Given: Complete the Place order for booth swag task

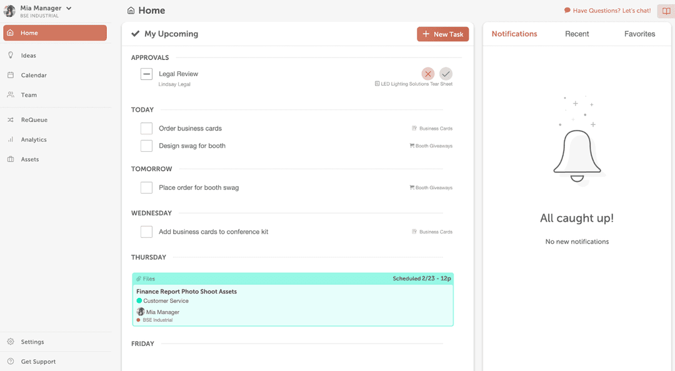Looking at the screenshot, I should 146,187.
